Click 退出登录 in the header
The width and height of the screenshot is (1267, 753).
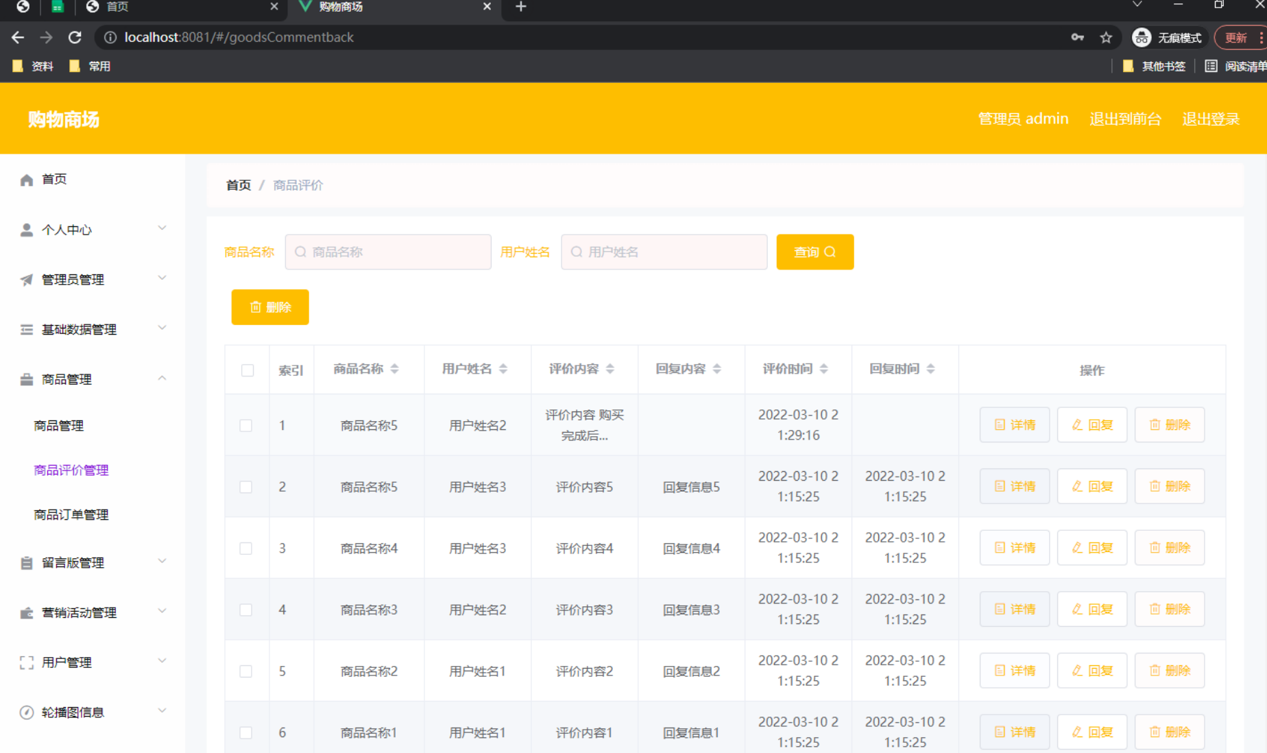pyautogui.click(x=1211, y=119)
